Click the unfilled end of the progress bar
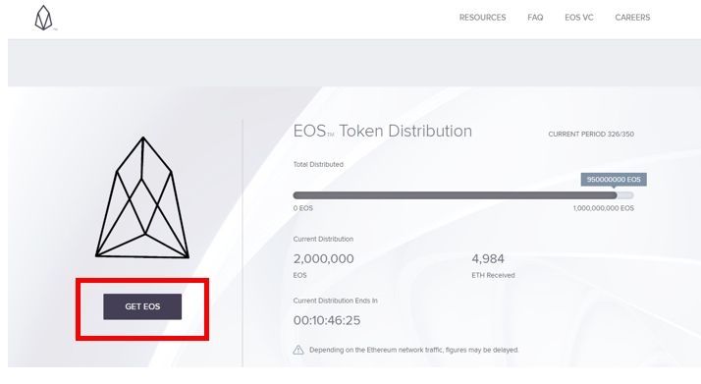Screen dimensions: 701x384 click(625, 195)
